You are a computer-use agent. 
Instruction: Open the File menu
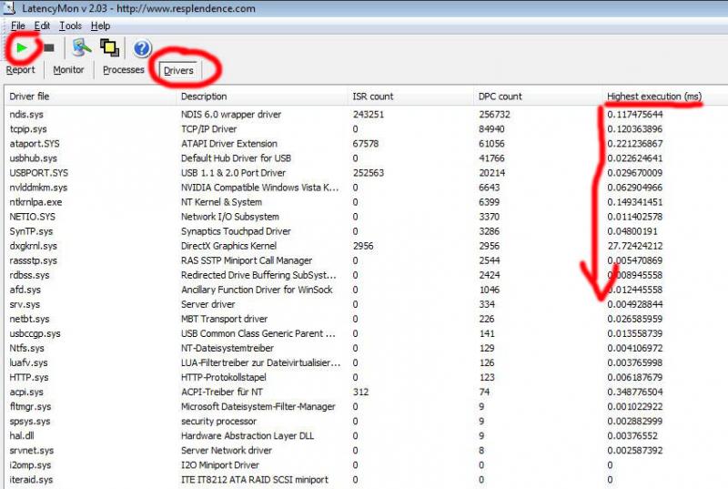pos(17,25)
